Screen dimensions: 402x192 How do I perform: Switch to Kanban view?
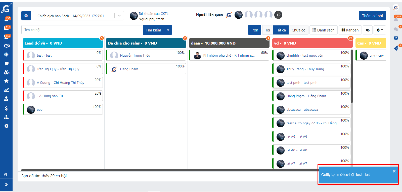350,30
